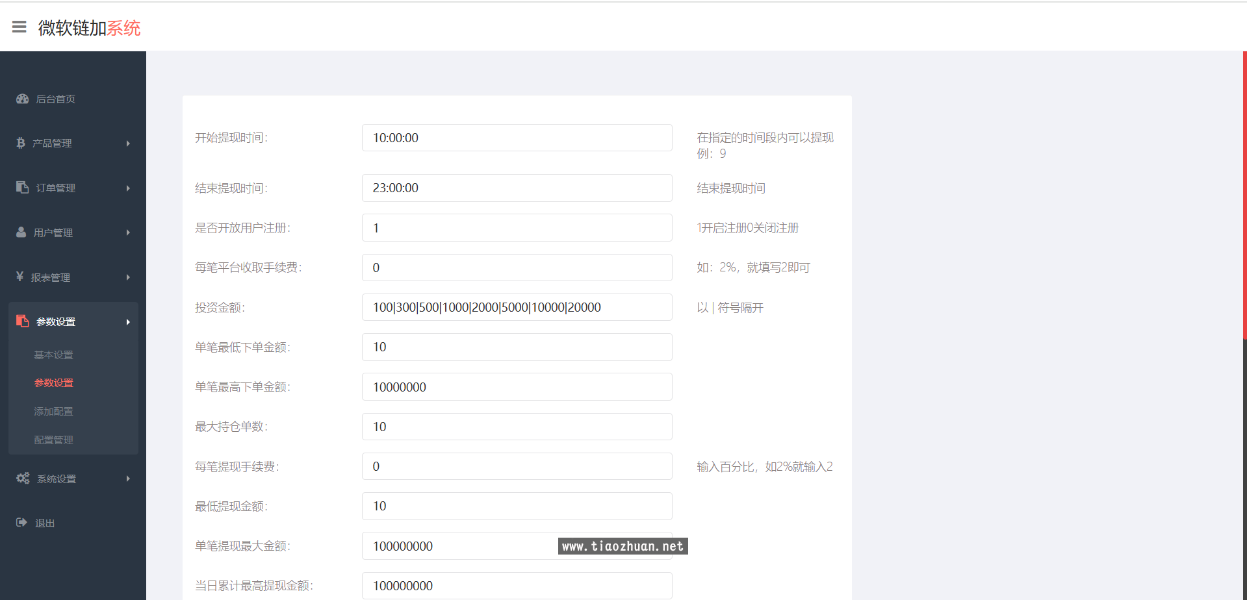Focus the 是否开放用户注册 input field
The image size is (1247, 600).
pyautogui.click(x=517, y=228)
